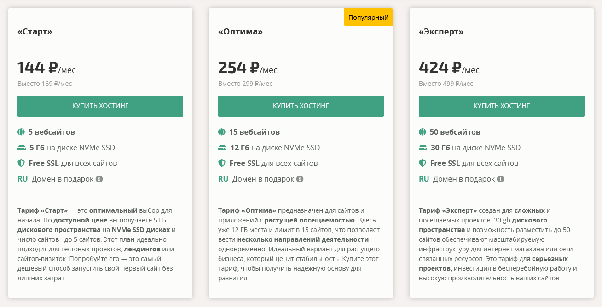The height and width of the screenshot is (307, 602).
Task: Click 'Домен в подарок' text in «Эксперт» card
Action: coord(464,179)
